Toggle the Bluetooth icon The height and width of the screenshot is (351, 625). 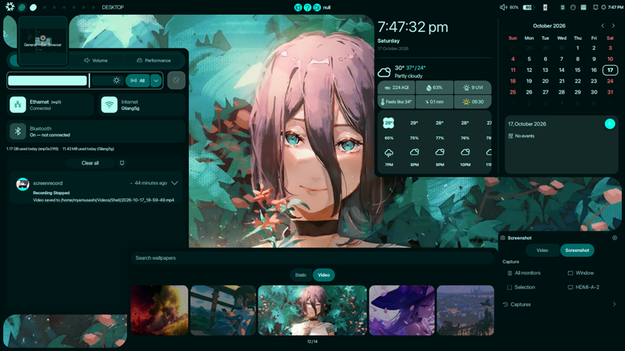pos(18,131)
